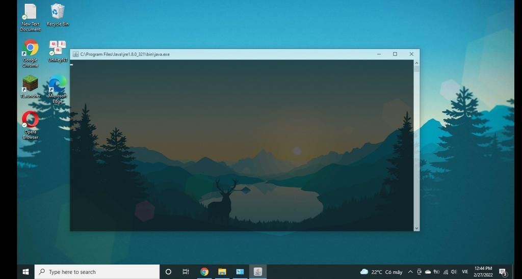Open Cortana from the taskbar circle icon
Screen dimensions: 522x279
pyautogui.click(x=168, y=272)
